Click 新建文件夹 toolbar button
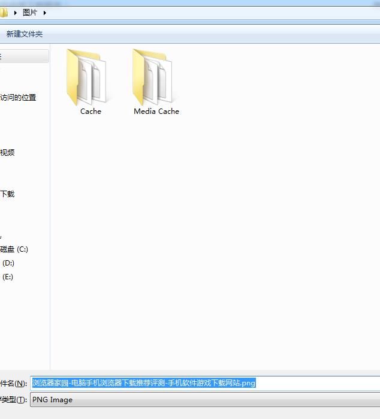 [x=25, y=34]
